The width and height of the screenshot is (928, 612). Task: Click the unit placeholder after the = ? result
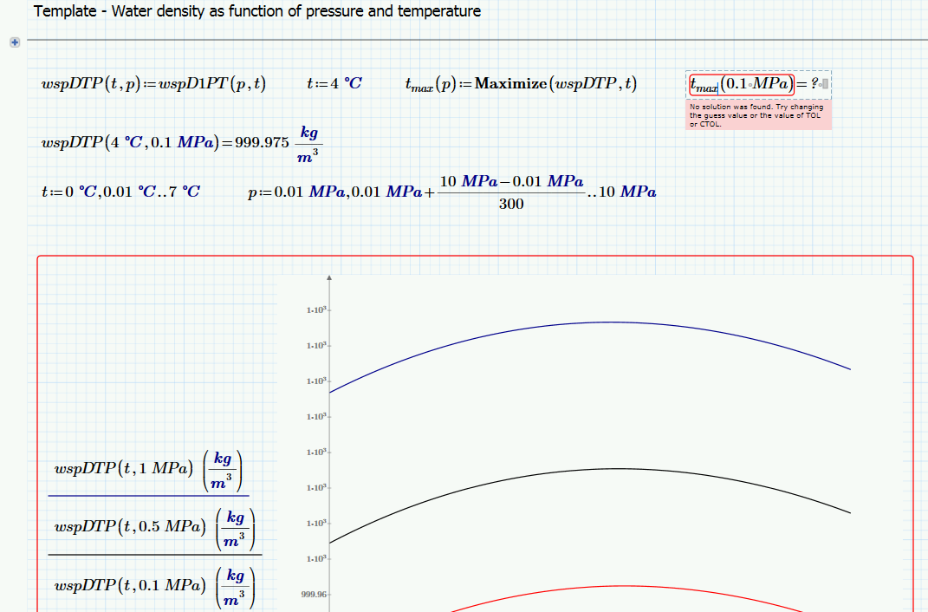825,84
